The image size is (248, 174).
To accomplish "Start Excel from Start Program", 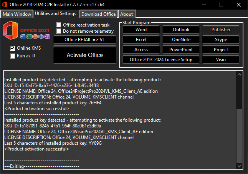I will (141, 40).
